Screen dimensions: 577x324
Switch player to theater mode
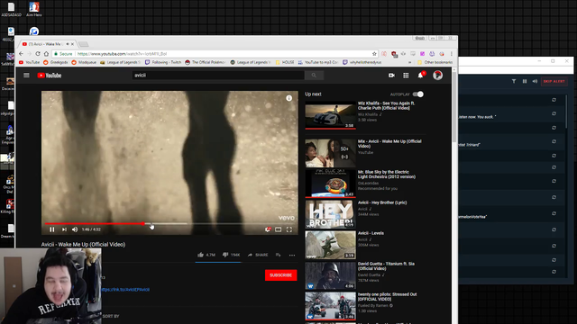pyautogui.click(x=279, y=229)
